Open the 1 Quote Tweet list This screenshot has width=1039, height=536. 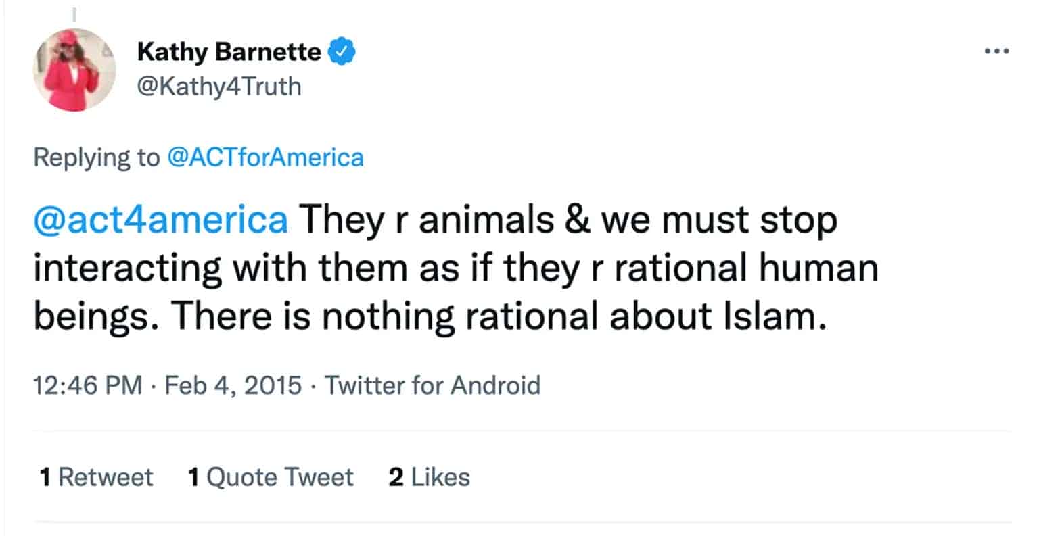click(270, 477)
